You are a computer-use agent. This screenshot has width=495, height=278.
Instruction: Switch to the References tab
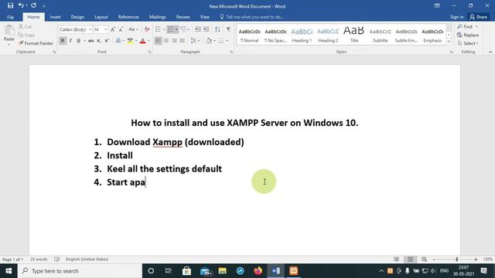pos(128,17)
